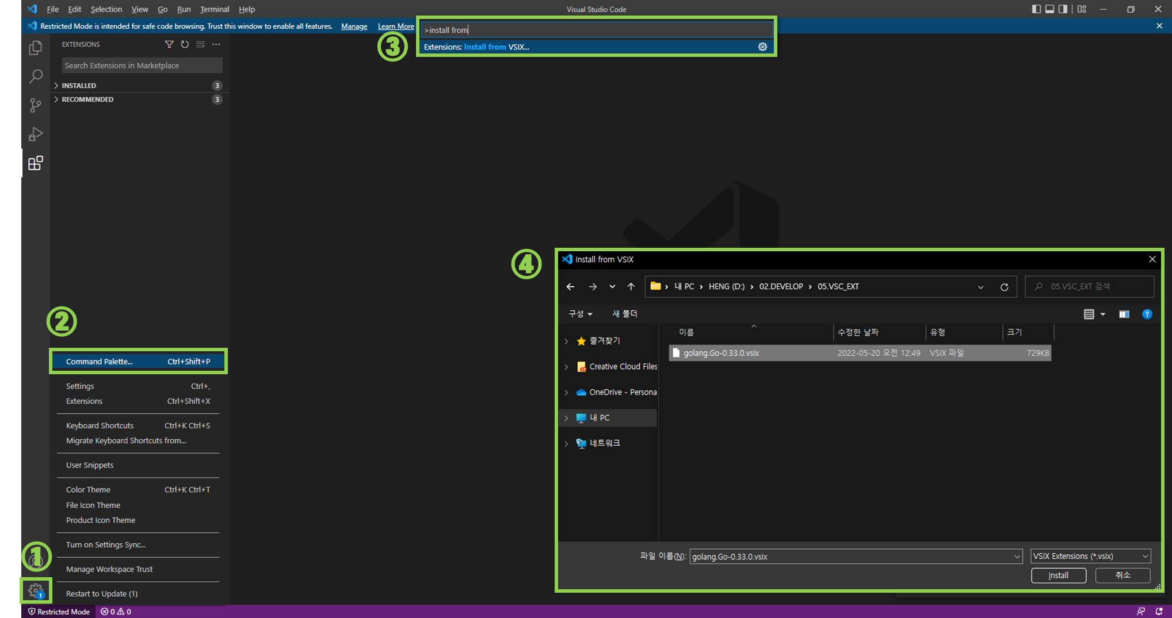Viewport: 1172px width, 618px height.
Task: Click the 새 폴더 button
Action: click(x=624, y=314)
